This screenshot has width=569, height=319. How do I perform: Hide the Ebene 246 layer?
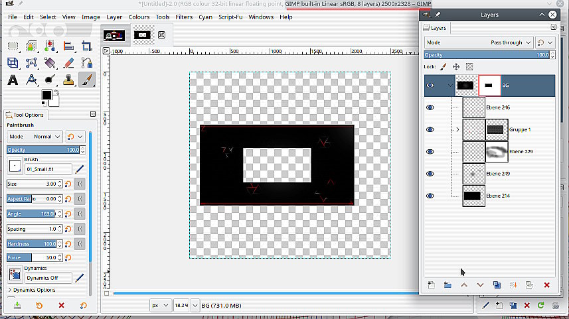[x=430, y=107]
